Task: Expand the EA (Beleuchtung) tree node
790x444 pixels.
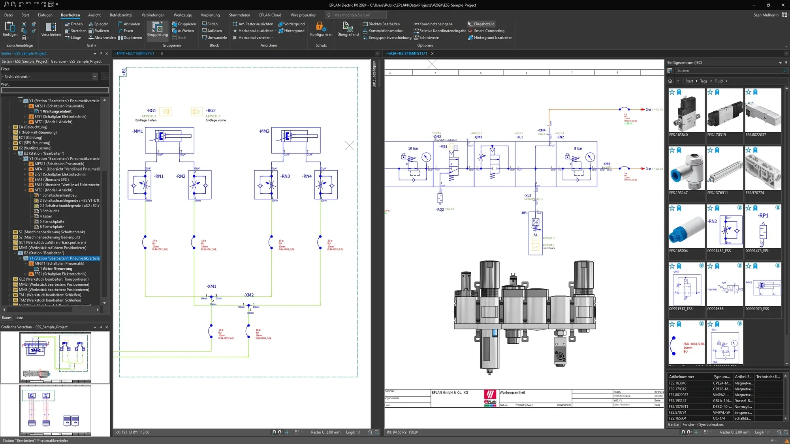Action: (x=9, y=127)
